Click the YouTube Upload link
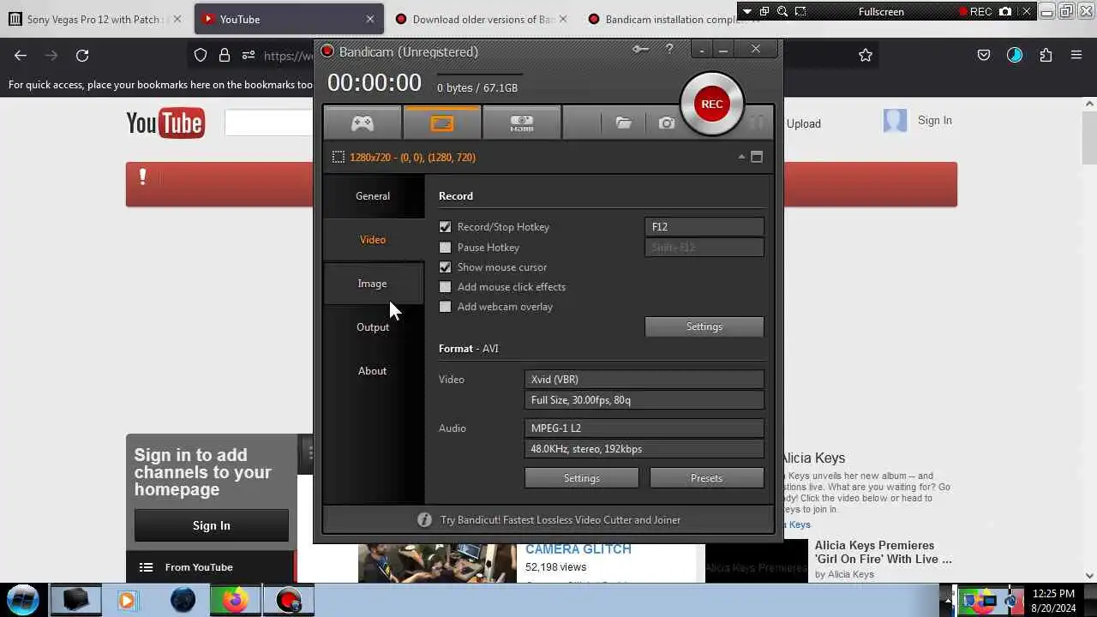 804,123
